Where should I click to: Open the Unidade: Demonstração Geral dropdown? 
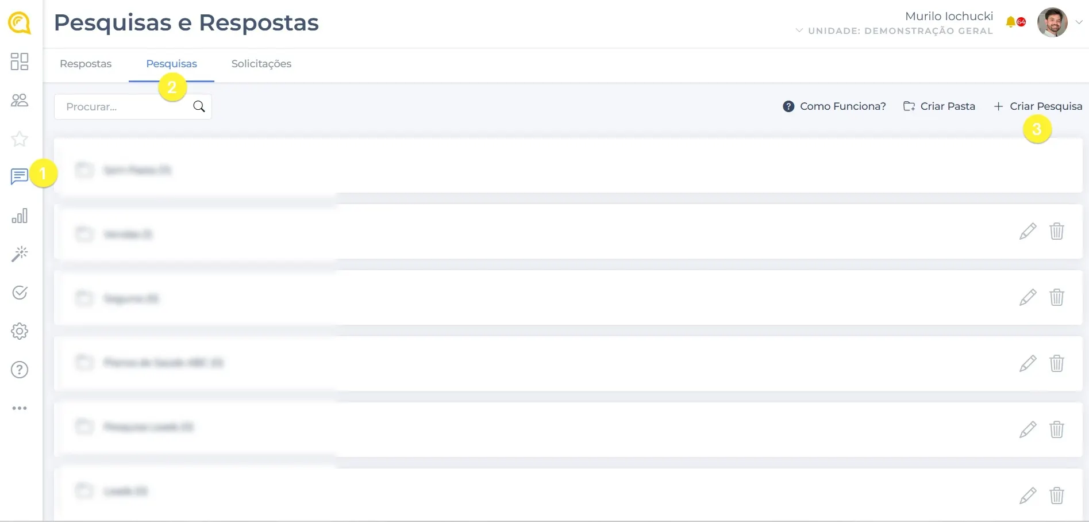coord(895,31)
